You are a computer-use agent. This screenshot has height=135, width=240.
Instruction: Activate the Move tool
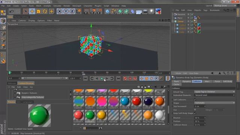point(32,11)
